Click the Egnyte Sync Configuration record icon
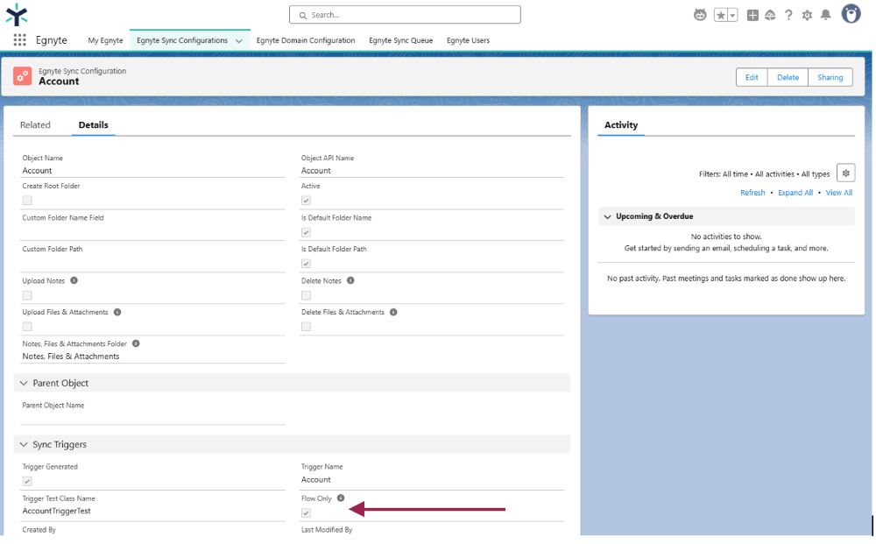Screen dimensions: 876x544 [23, 76]
